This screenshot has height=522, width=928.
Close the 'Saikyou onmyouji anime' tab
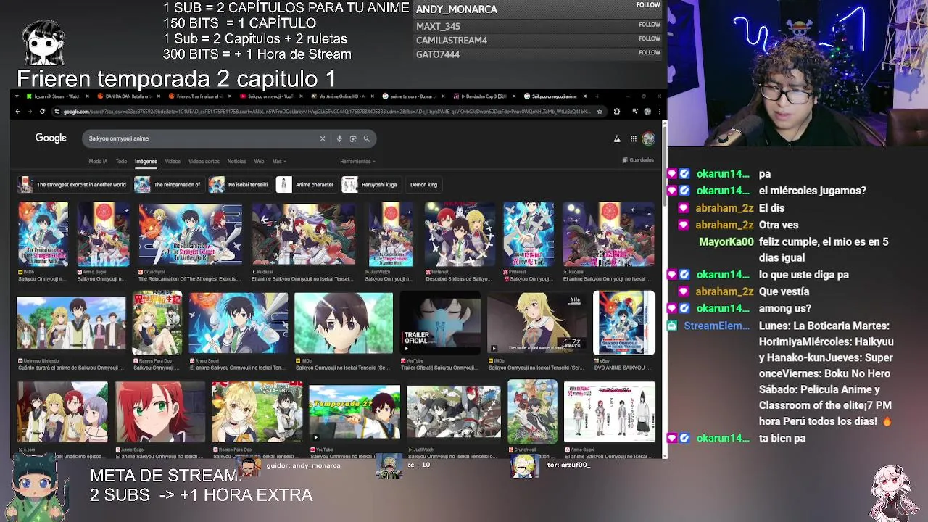tap(586, 96)
